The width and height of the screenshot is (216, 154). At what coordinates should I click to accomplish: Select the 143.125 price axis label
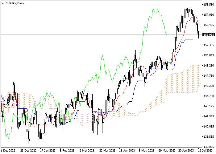(209, 106)
